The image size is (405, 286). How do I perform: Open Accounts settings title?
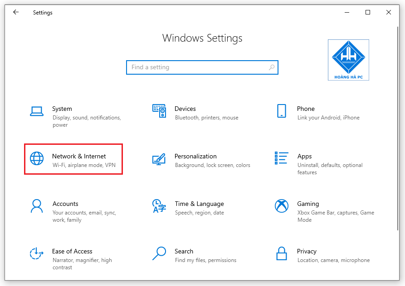(65, 204)
